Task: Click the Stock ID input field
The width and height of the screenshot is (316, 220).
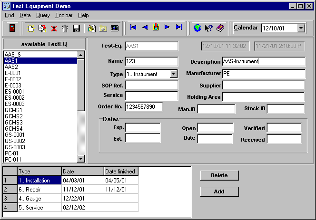Action: (x=286, y=109)
